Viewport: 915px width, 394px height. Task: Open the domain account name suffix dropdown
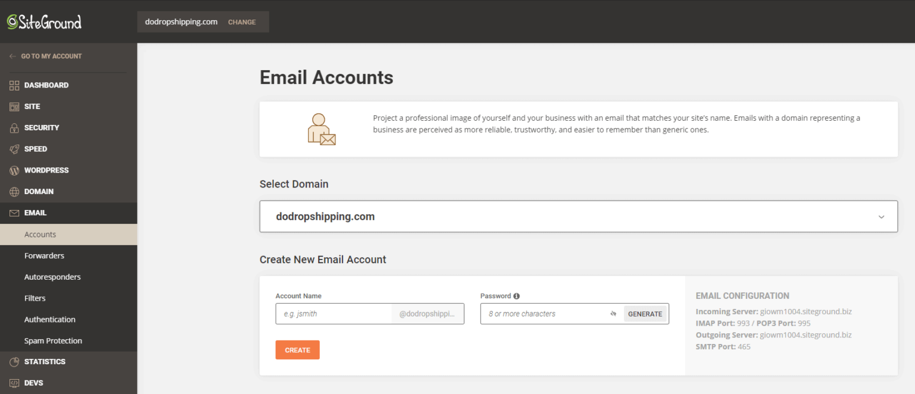427,314
